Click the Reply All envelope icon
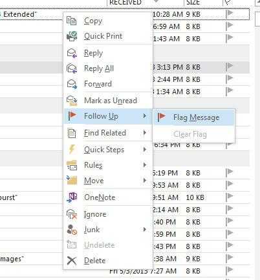Viewport: 260px width, 280px height. pyautogui.click(x=72, y=68)
